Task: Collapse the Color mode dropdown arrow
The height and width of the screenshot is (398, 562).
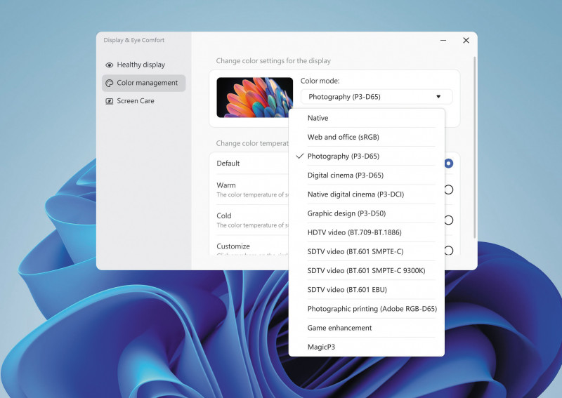Action: tap(438, 97)
